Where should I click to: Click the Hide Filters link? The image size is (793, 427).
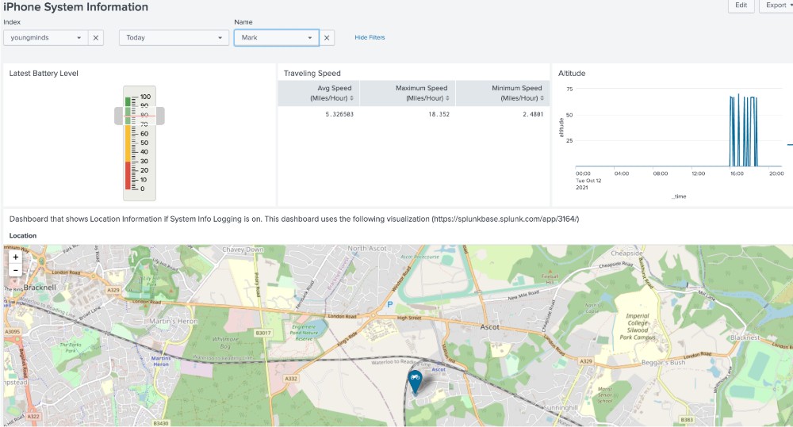point(370,37)
